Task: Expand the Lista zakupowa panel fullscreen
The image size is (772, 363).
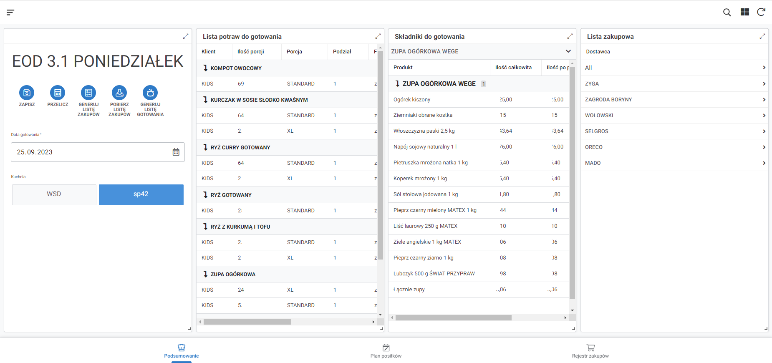Action: click(x=762, y=37)
